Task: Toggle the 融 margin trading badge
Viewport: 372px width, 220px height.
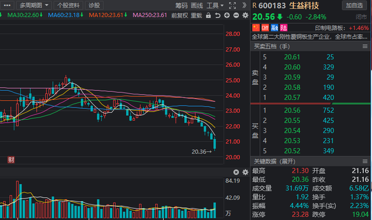Action: coord(274,28)
